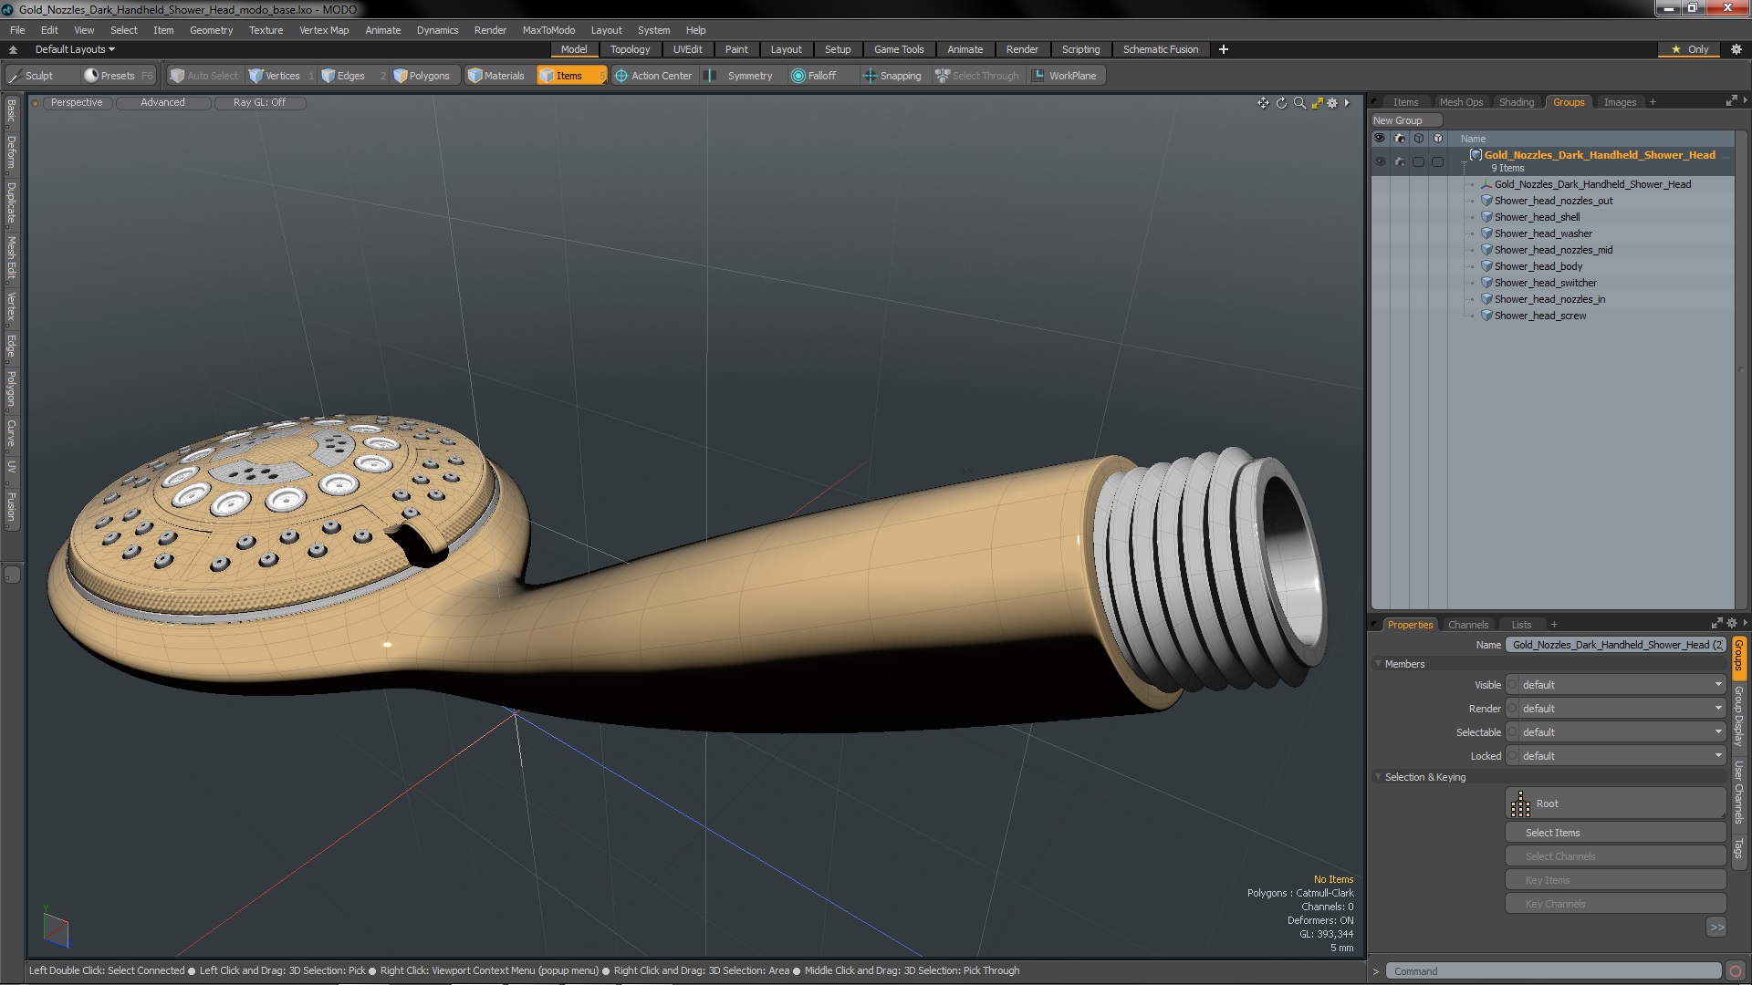Click the viewport zoom magnifier icon

tap(1299, 103)
